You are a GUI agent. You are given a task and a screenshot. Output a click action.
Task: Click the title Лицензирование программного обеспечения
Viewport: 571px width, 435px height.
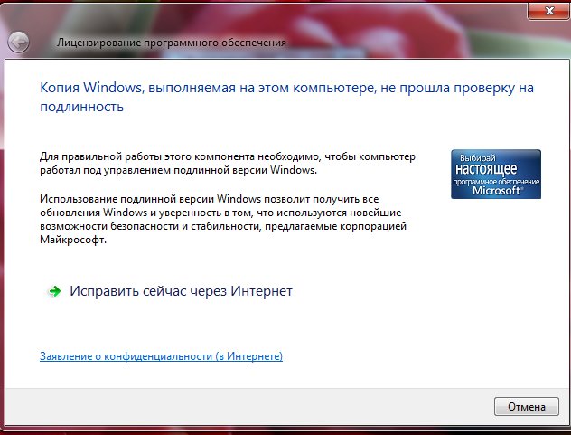tap(171, 43)
